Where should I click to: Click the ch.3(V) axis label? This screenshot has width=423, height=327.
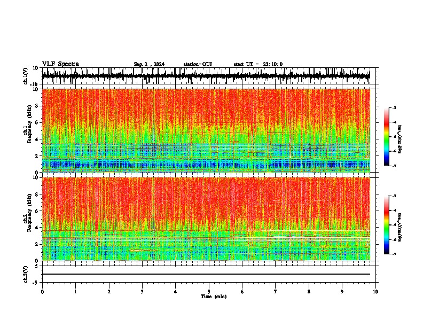click(x=26, y=274)
